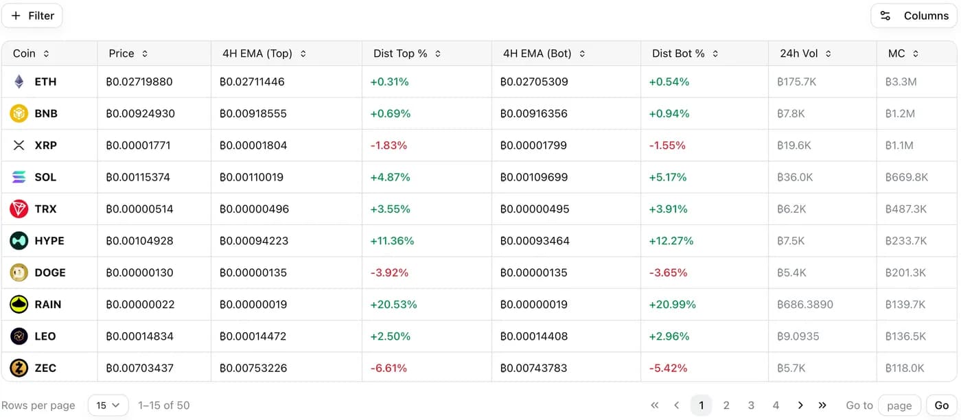Screen dimensions: 961x420
Task: Click the Go button
Action: pyautogui.click(x=941, y=406)
